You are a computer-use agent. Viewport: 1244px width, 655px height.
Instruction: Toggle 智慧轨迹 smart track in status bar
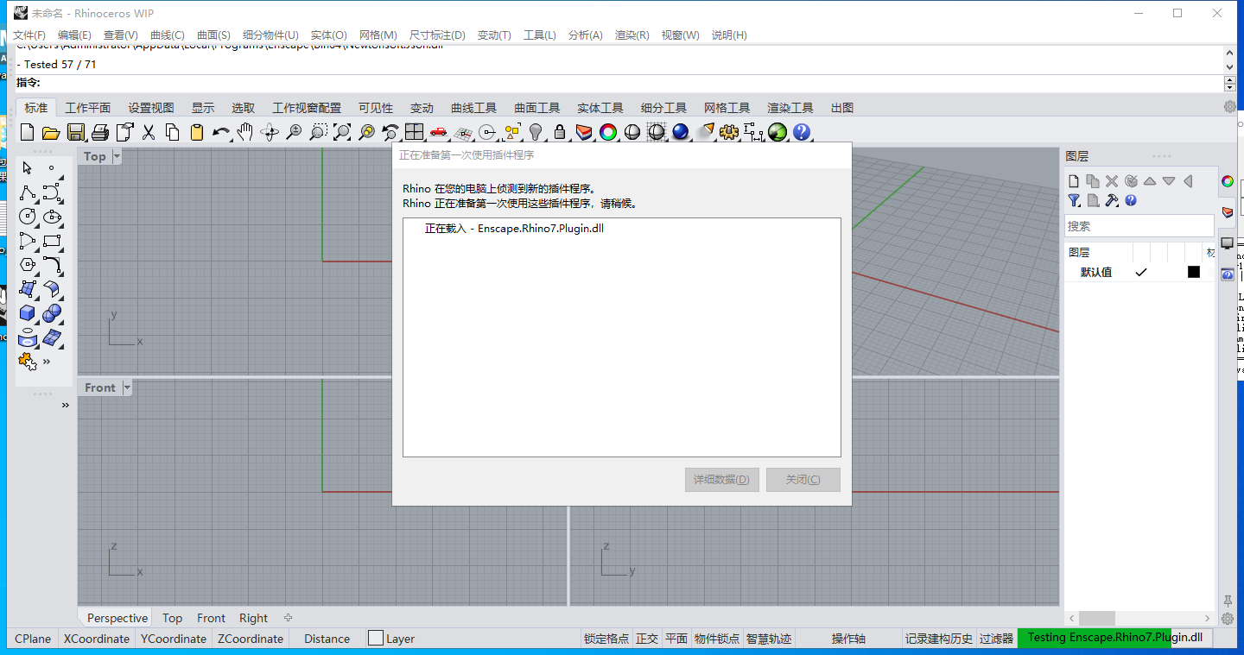click(x=769, y=639)
